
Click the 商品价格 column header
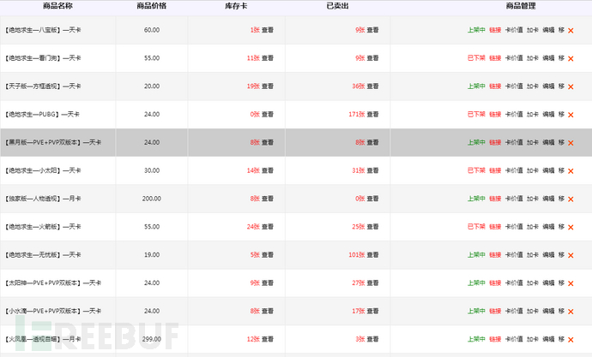(x=151, y=6)
